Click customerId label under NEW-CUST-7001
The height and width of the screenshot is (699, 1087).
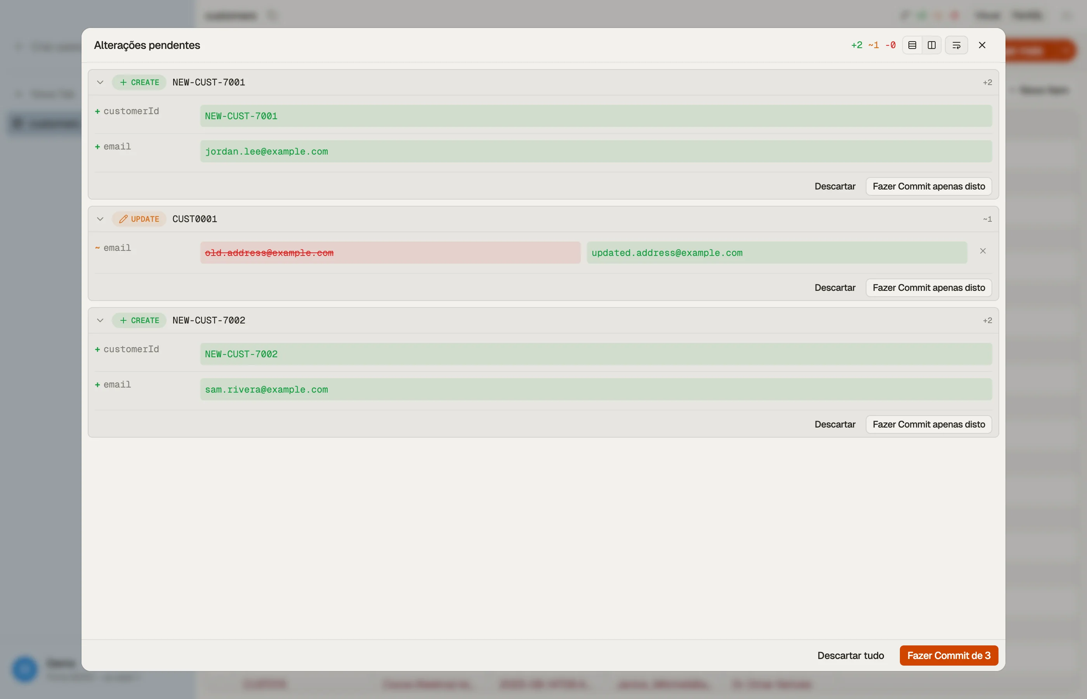[131, 111]
